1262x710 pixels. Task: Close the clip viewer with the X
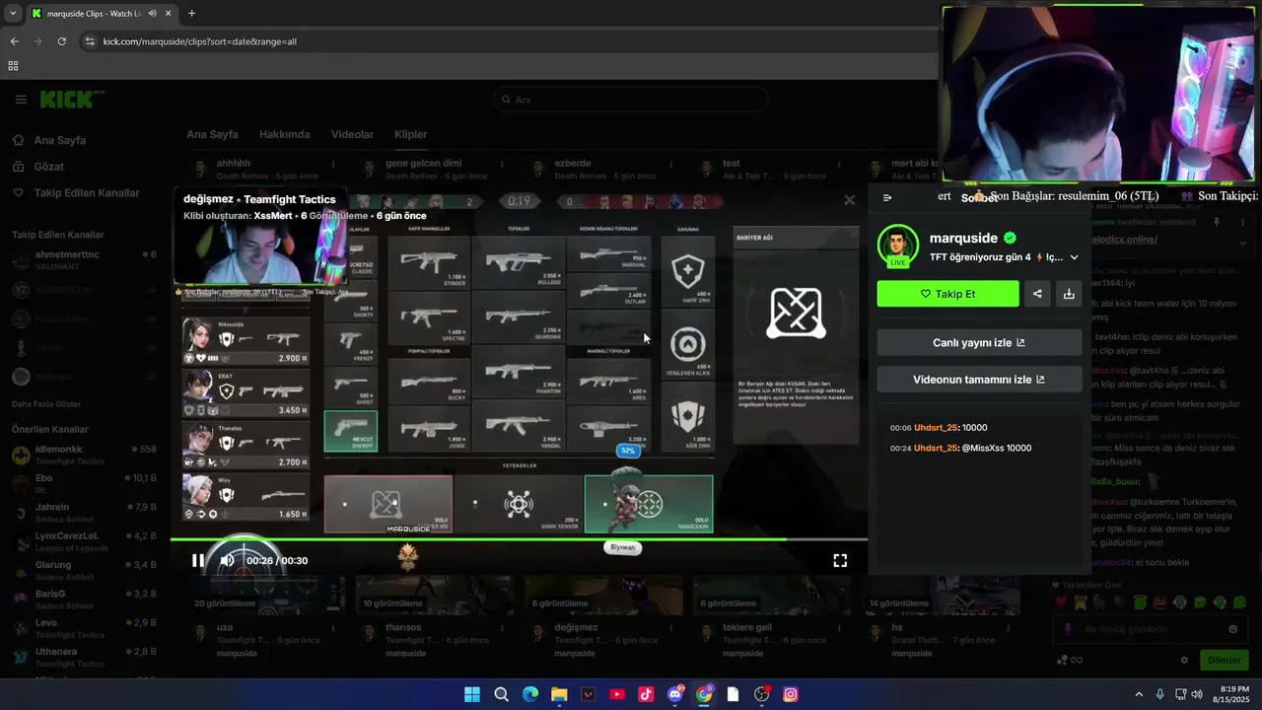[x=850, y=200]
